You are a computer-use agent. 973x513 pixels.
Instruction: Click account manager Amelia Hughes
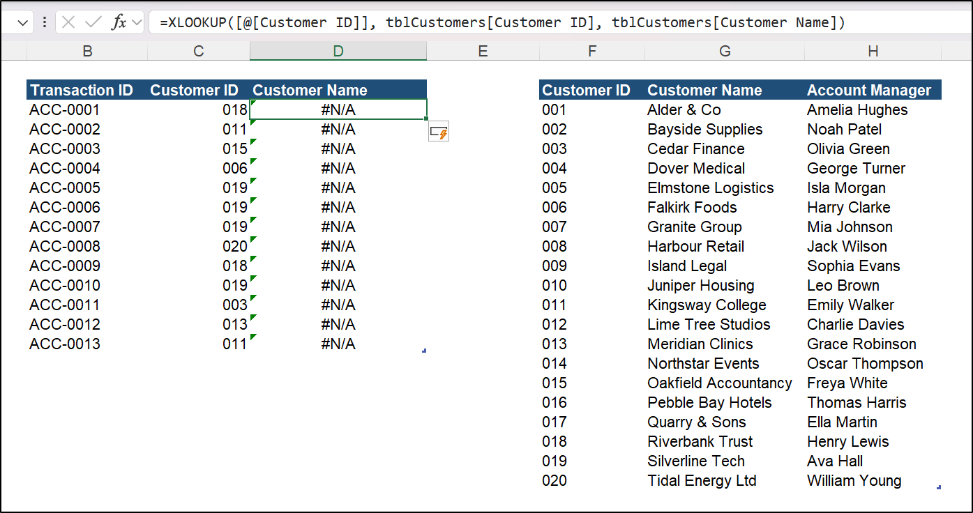point(873,109)
